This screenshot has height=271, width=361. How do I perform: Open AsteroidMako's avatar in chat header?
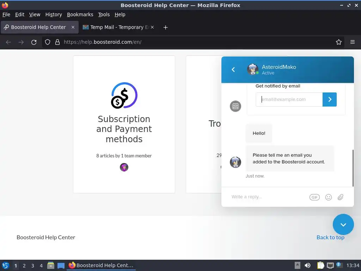[252, 70]
